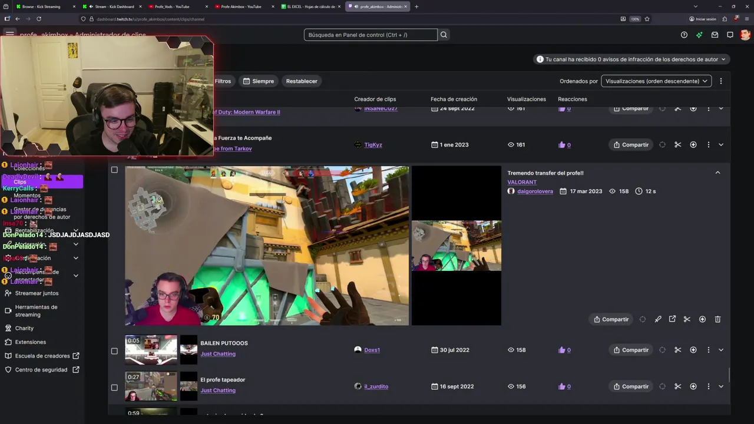Expand the Doxs1 clip row chevron
754x424 pixels.
721,350
